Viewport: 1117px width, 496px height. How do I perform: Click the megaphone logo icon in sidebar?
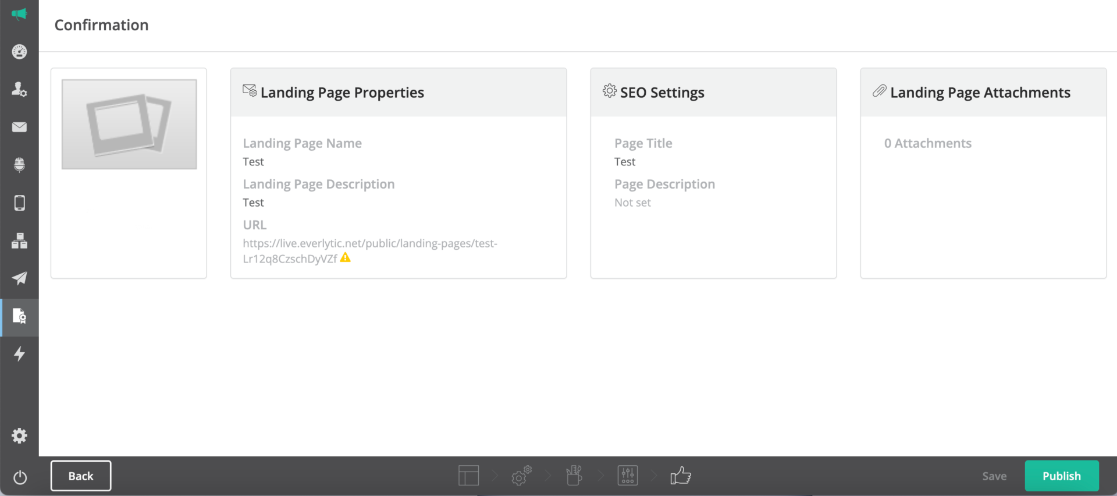(19, 14)
